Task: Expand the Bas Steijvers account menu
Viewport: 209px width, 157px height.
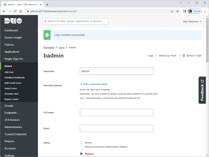Action: tap(192, 21)
